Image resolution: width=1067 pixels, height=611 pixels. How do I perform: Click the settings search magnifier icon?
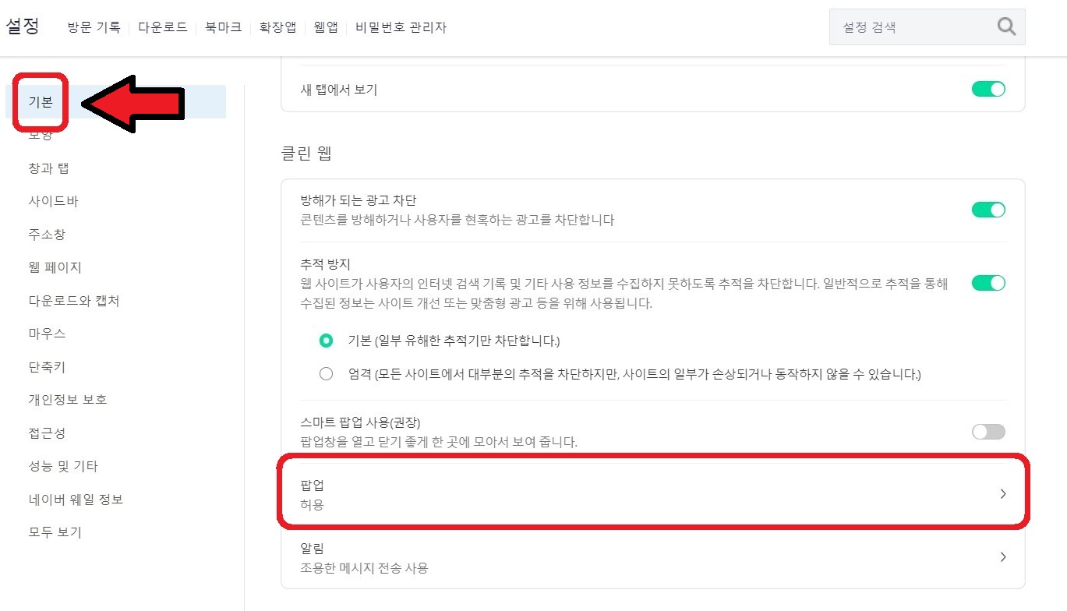pos(1006,26)
